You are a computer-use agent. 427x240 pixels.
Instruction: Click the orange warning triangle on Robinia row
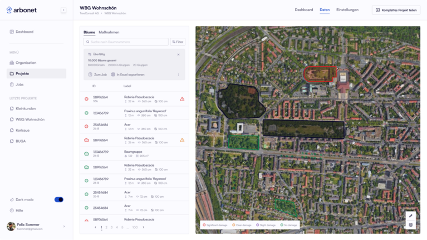(x=182, y=140)
